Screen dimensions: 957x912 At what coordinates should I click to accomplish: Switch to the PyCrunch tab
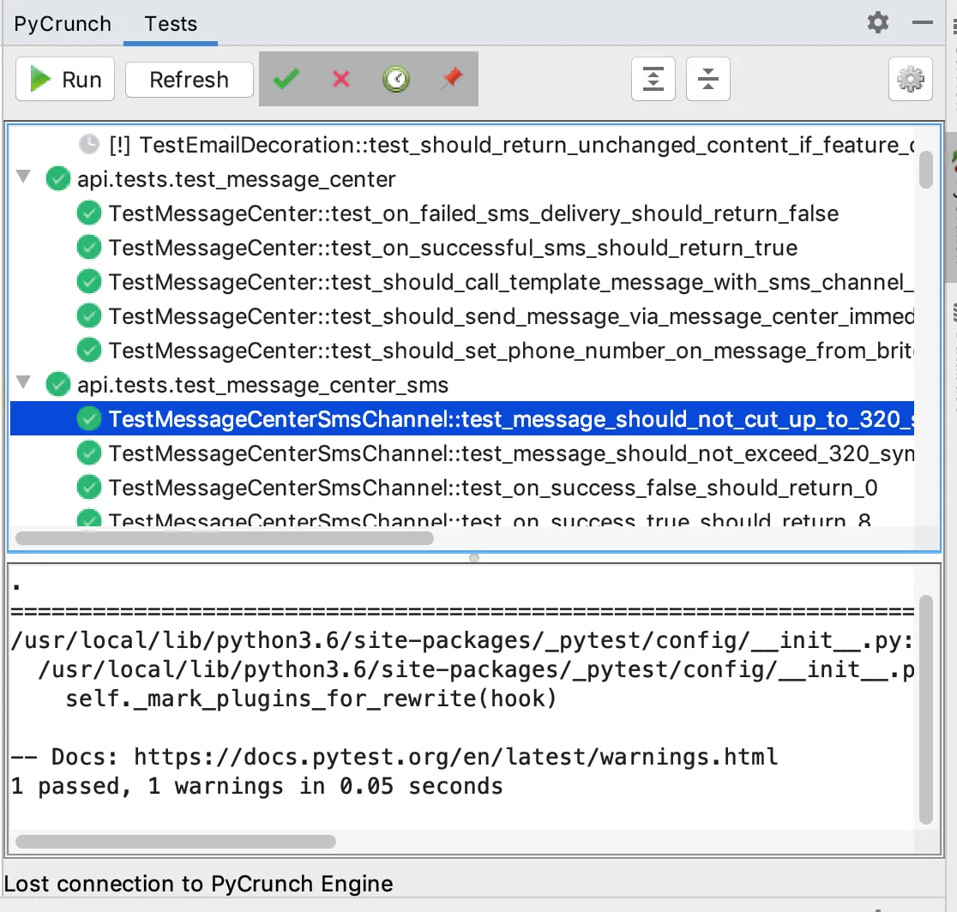(63, 24)
